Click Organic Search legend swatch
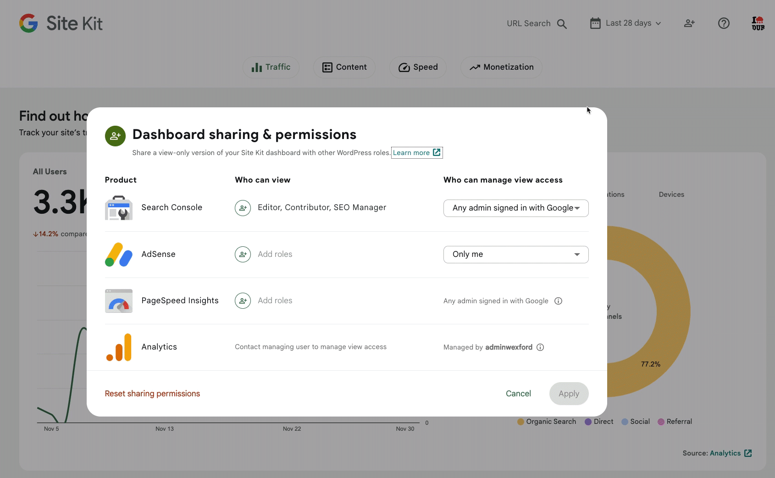The height and width of the screenshot is (478, 775). pos(520,422)
